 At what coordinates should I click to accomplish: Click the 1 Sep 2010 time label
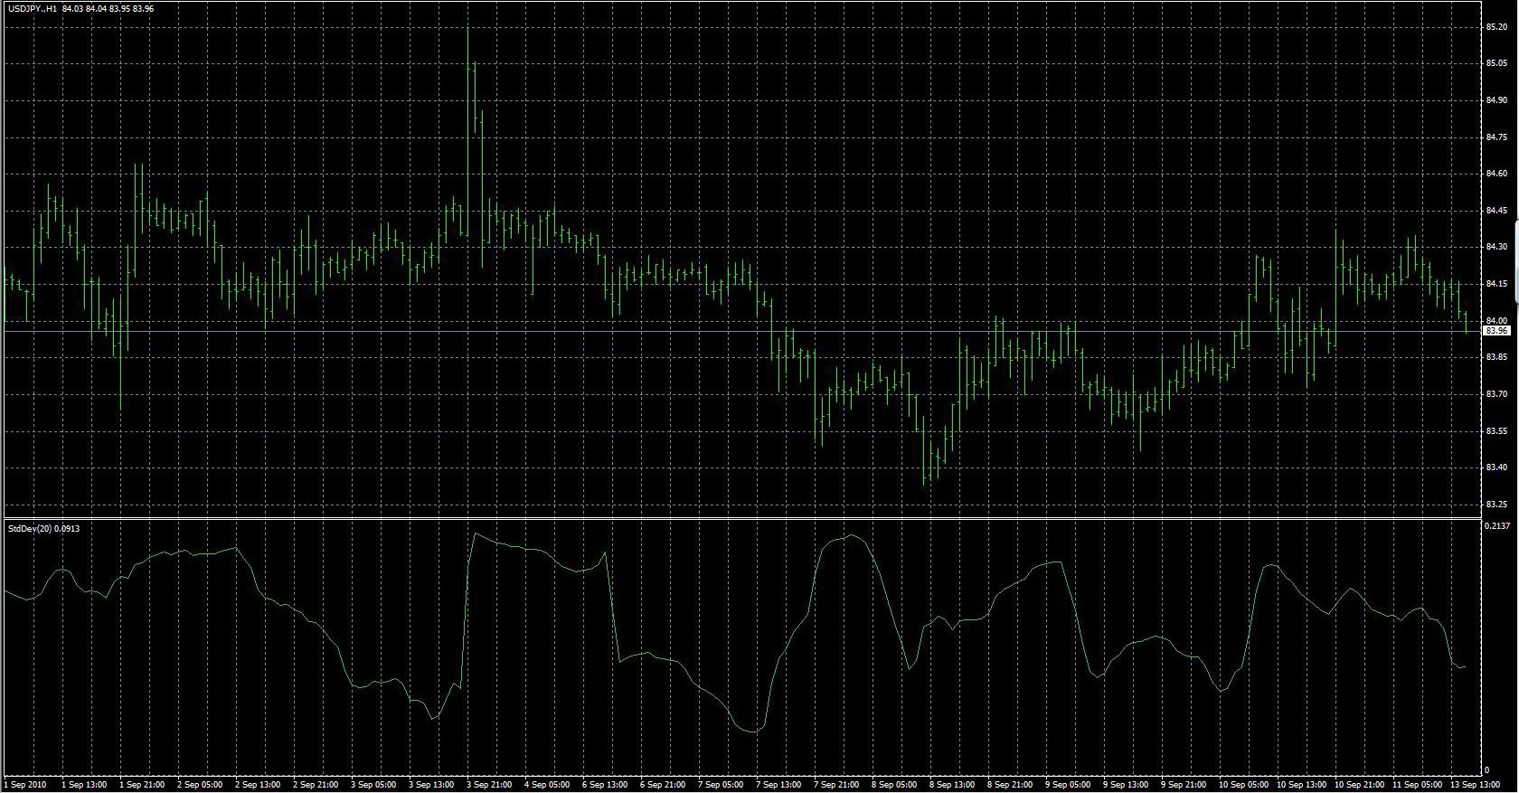point(25,785)
